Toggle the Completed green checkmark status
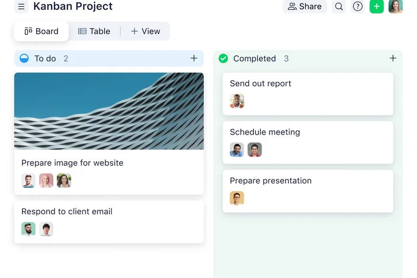 tap(223, 58)
